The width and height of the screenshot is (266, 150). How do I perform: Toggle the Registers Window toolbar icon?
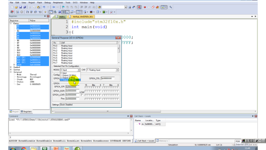(x=63, y=12)
